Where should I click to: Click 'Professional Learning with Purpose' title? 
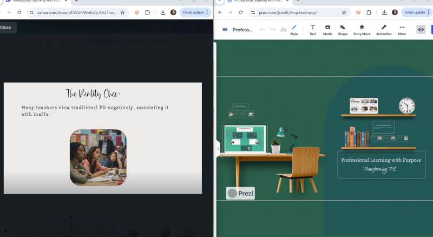click(381, 160)
